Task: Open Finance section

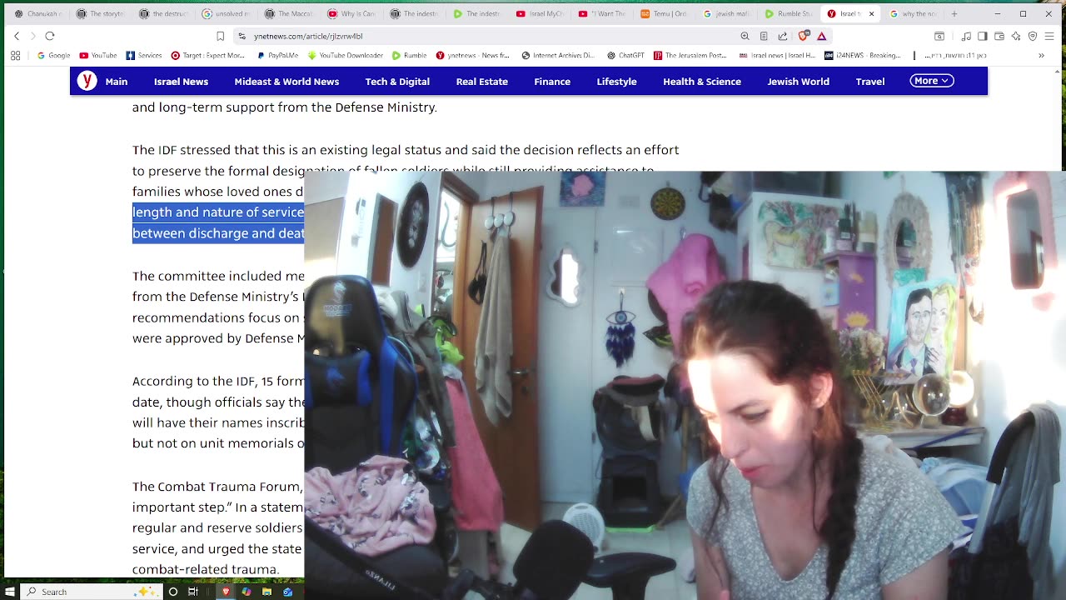Action: [552, 82]
